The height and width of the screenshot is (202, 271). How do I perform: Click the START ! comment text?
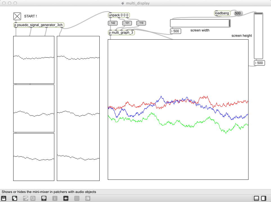(30, 16)
